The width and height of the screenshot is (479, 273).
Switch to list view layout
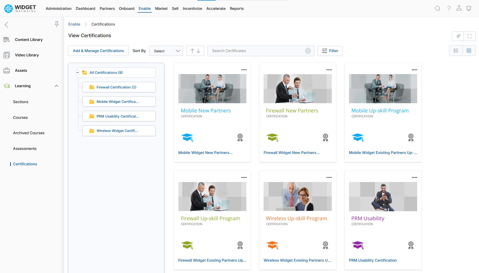(456, 51)
